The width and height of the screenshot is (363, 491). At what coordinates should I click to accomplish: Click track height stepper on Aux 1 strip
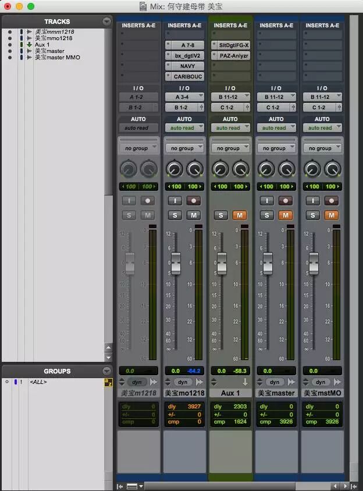click(214, 382)
